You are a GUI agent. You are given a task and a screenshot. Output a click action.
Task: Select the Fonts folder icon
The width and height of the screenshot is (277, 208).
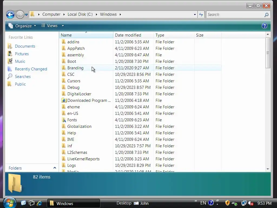[64, 120]
